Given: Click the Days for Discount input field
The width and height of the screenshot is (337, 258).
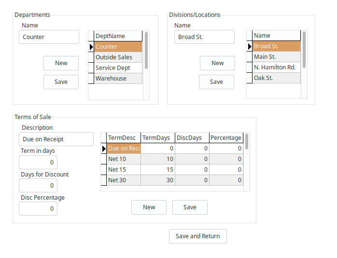Looking at the screenshot, I should tap(38, 186).
